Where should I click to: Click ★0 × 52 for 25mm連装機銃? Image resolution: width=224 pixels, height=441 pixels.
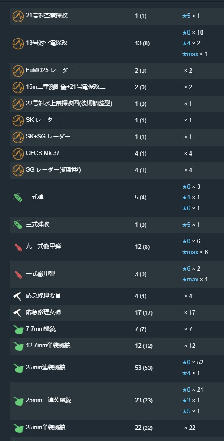[193, 362]
